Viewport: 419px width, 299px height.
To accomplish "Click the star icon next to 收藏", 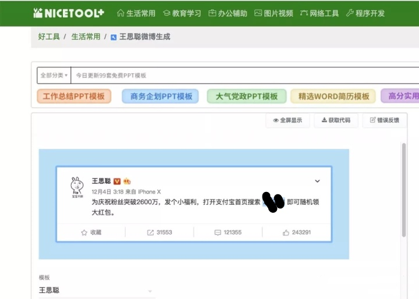I will click(84, 233).
